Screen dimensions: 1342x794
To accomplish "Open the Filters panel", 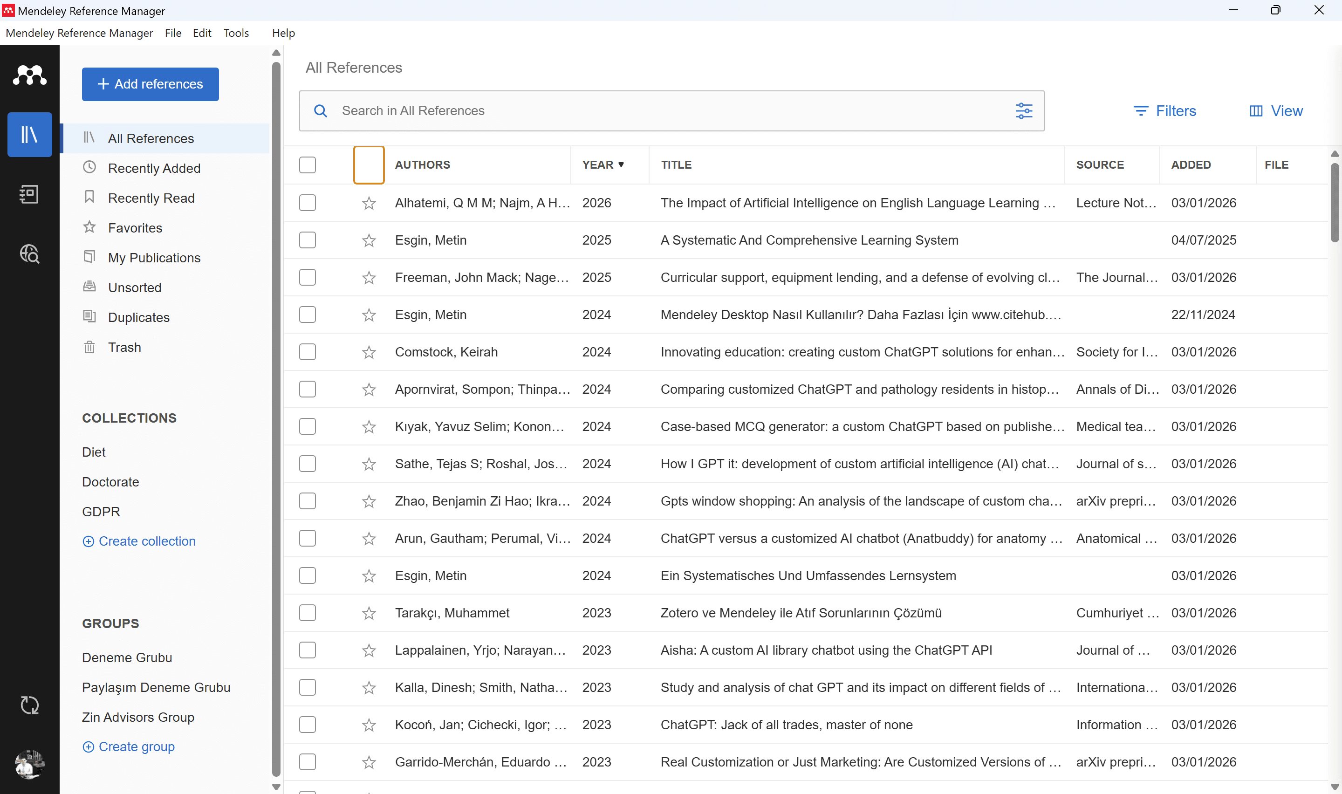I will 1164,111.
